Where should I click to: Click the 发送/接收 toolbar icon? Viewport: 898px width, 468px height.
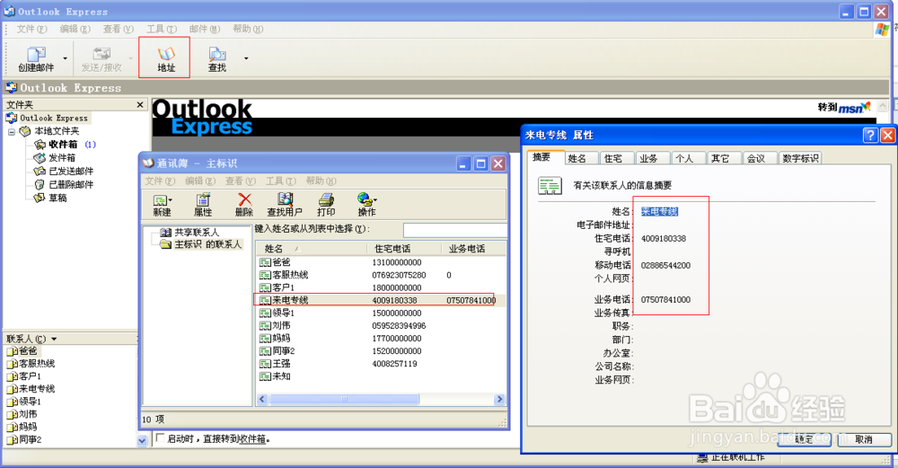pos(101,59)
